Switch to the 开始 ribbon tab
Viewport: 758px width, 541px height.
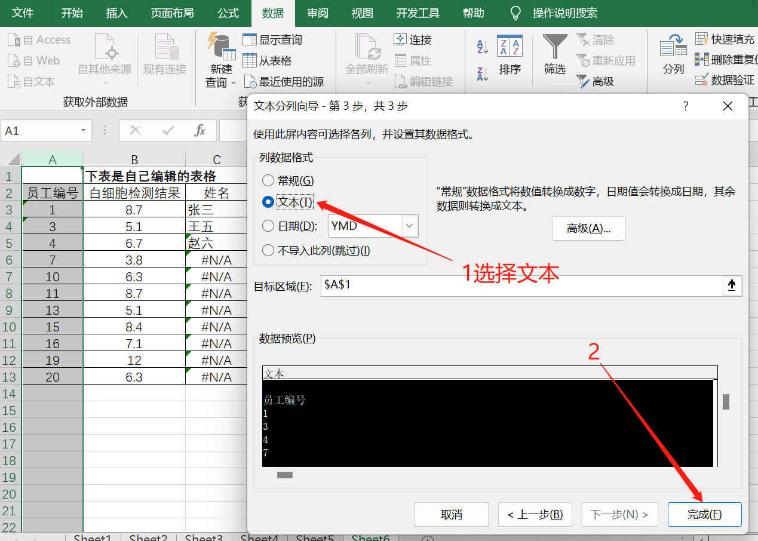(72, 13)
